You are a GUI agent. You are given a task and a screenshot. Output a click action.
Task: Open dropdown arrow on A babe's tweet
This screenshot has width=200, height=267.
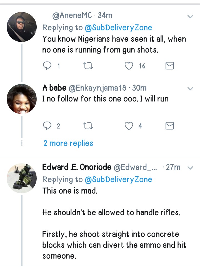point(190,89)
